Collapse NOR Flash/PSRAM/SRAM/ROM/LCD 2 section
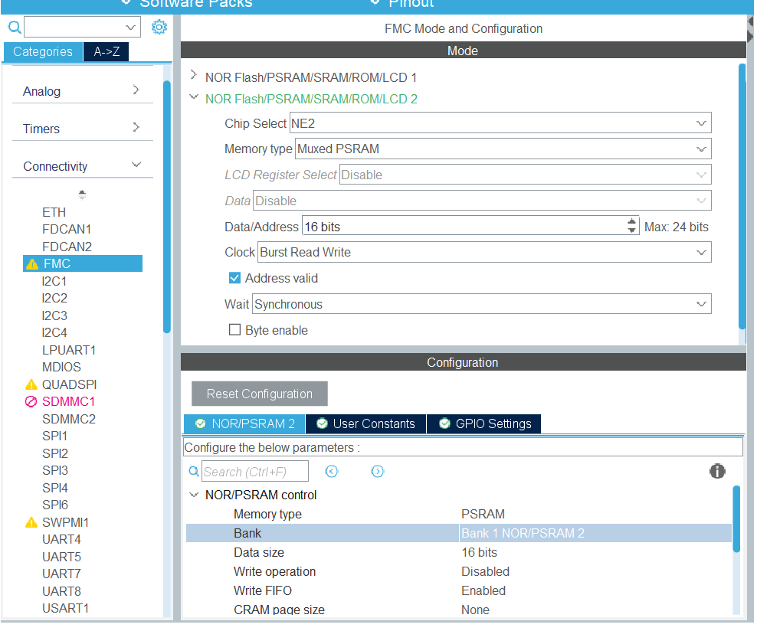The image size is (757, 631). pyautogui.click(x=194, y=97)
